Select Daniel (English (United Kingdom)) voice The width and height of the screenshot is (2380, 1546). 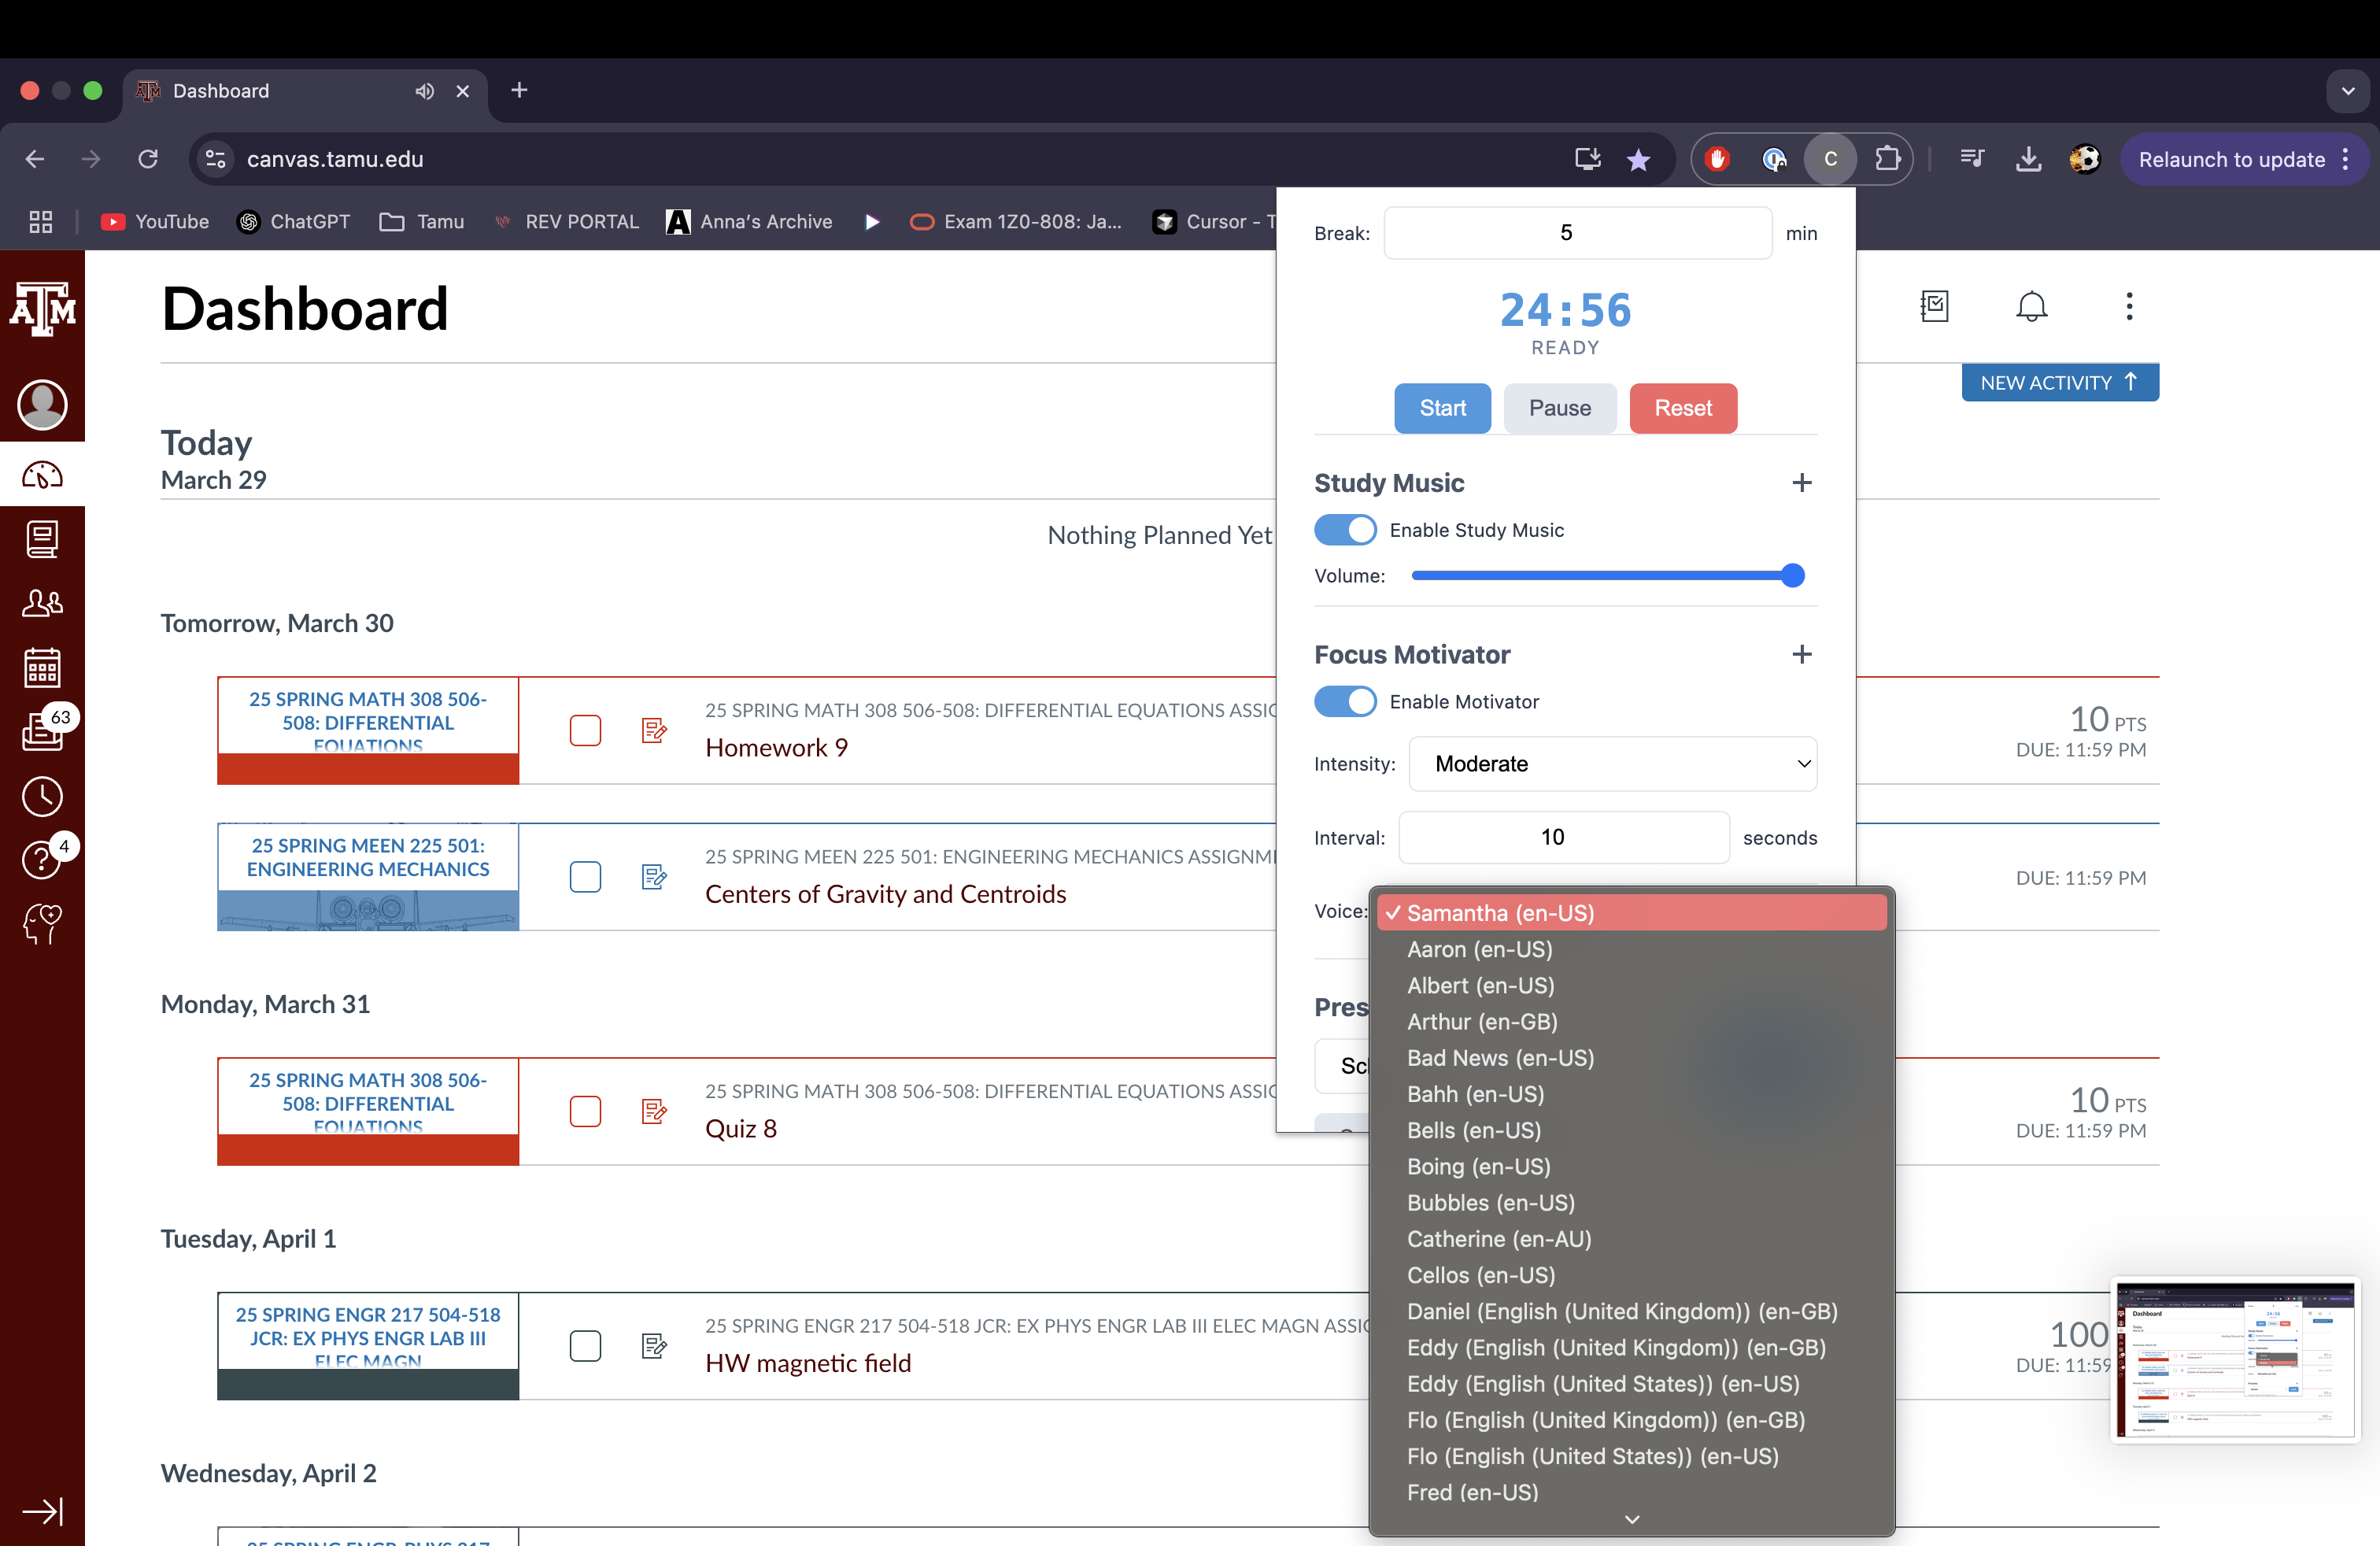(1621, 1311)
